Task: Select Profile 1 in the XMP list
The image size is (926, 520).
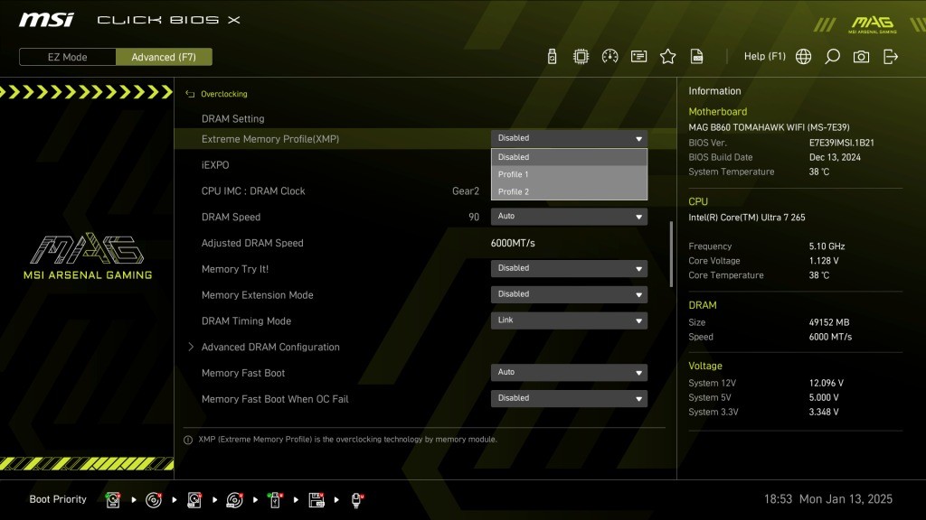Action: point(569,174)
